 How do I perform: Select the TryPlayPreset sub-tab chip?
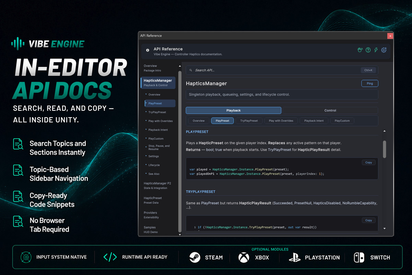pos(249,121)
